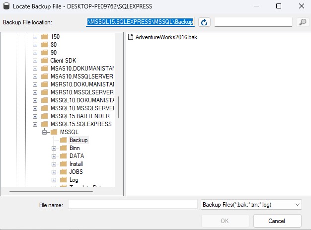Image resolution: width=311 pixels, height=230 pixels.
Task: Select the Log folder label
Action: pyautogui.click(x=74, y=180)
